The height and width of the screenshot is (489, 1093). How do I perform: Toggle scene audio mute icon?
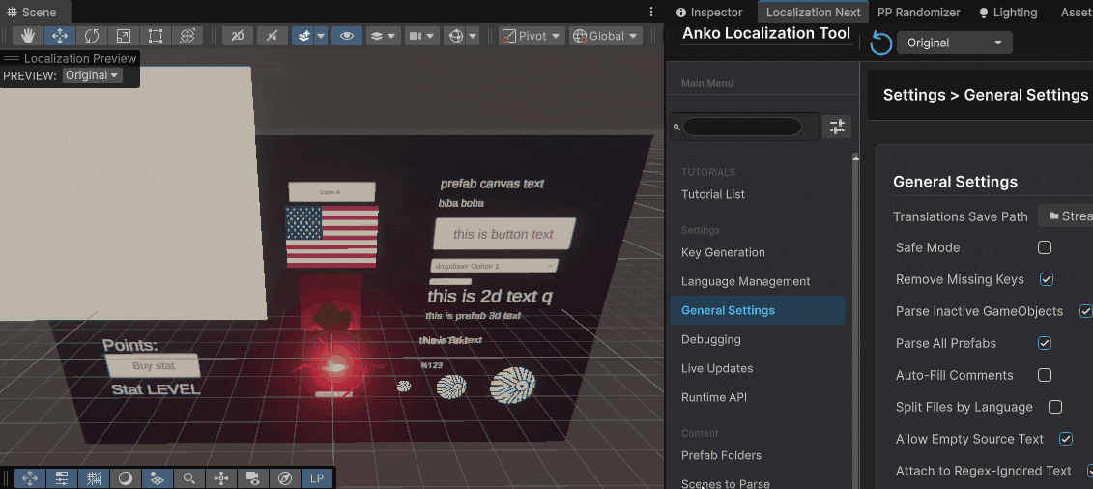pos(272,36)
